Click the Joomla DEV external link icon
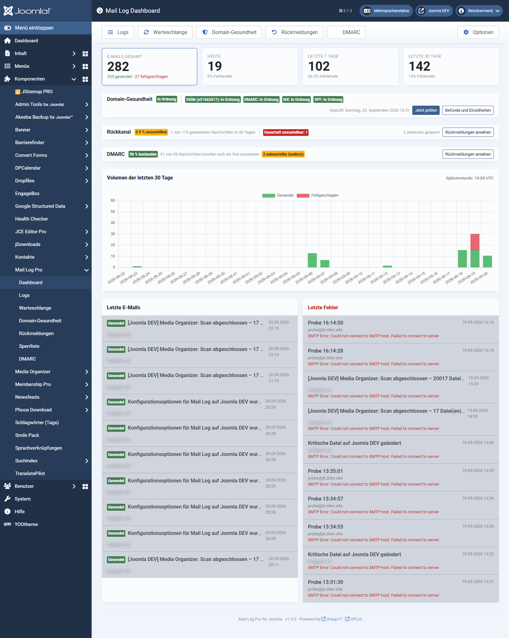This screenshot has height=638, width=509. pos(421,11)
